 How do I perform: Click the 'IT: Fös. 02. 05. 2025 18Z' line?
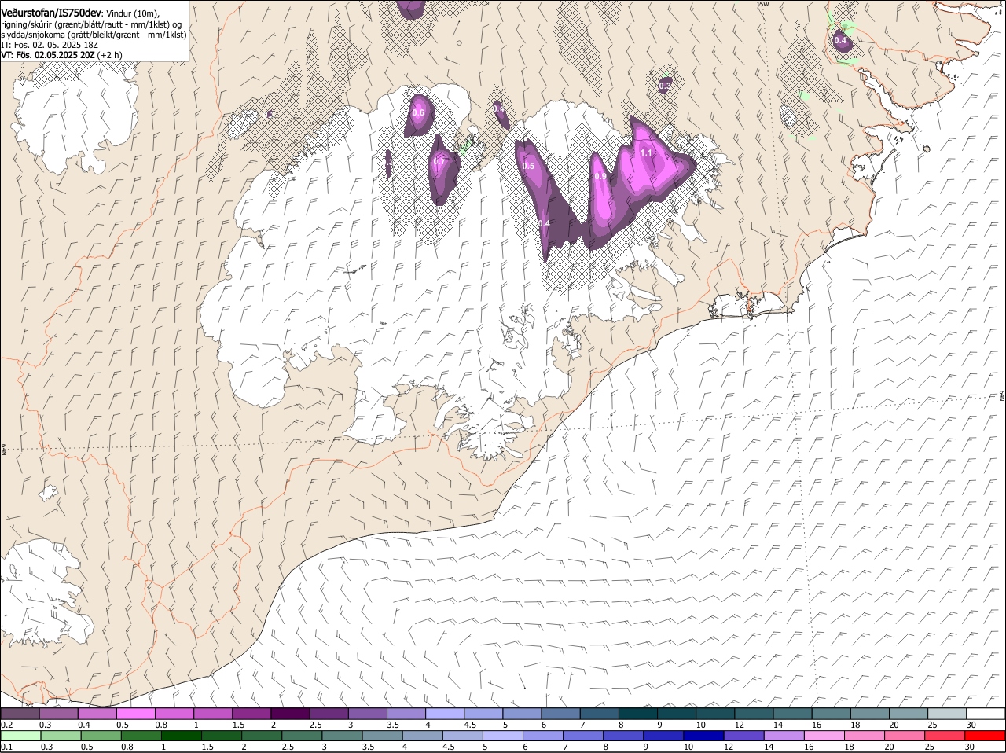pos(49,46)
